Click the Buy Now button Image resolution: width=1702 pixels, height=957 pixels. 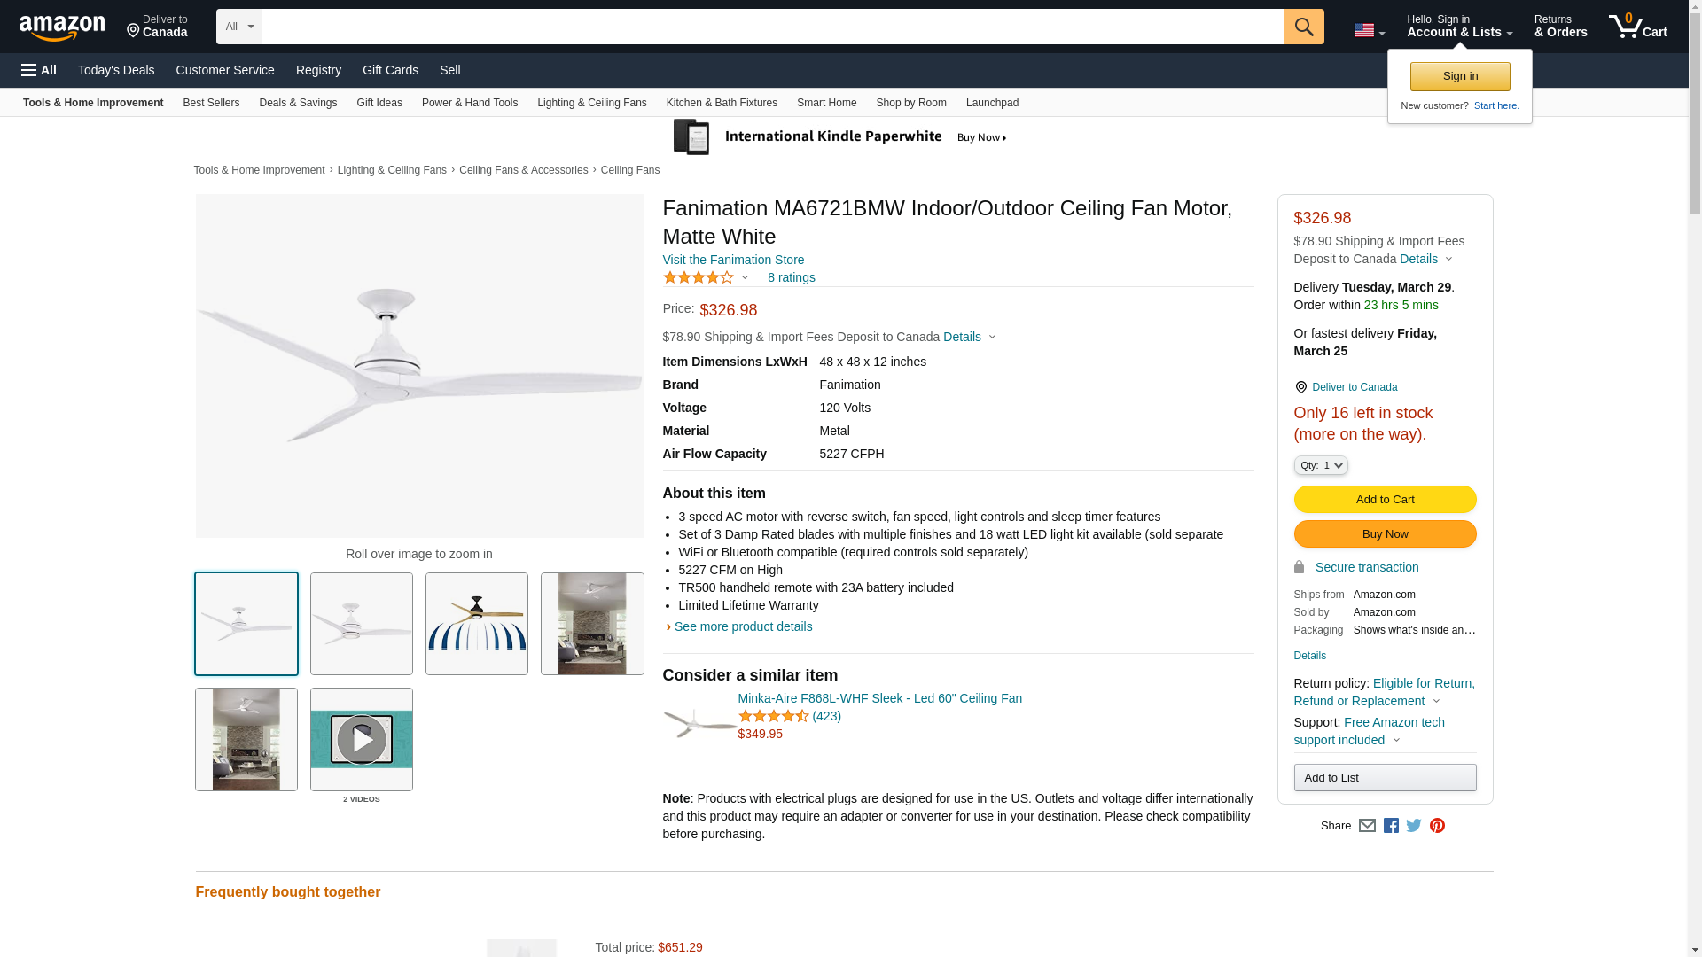pos(1385,533)
